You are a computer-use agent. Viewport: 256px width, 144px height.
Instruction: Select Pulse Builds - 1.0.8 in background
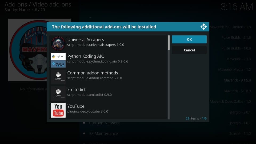(236, 48)
